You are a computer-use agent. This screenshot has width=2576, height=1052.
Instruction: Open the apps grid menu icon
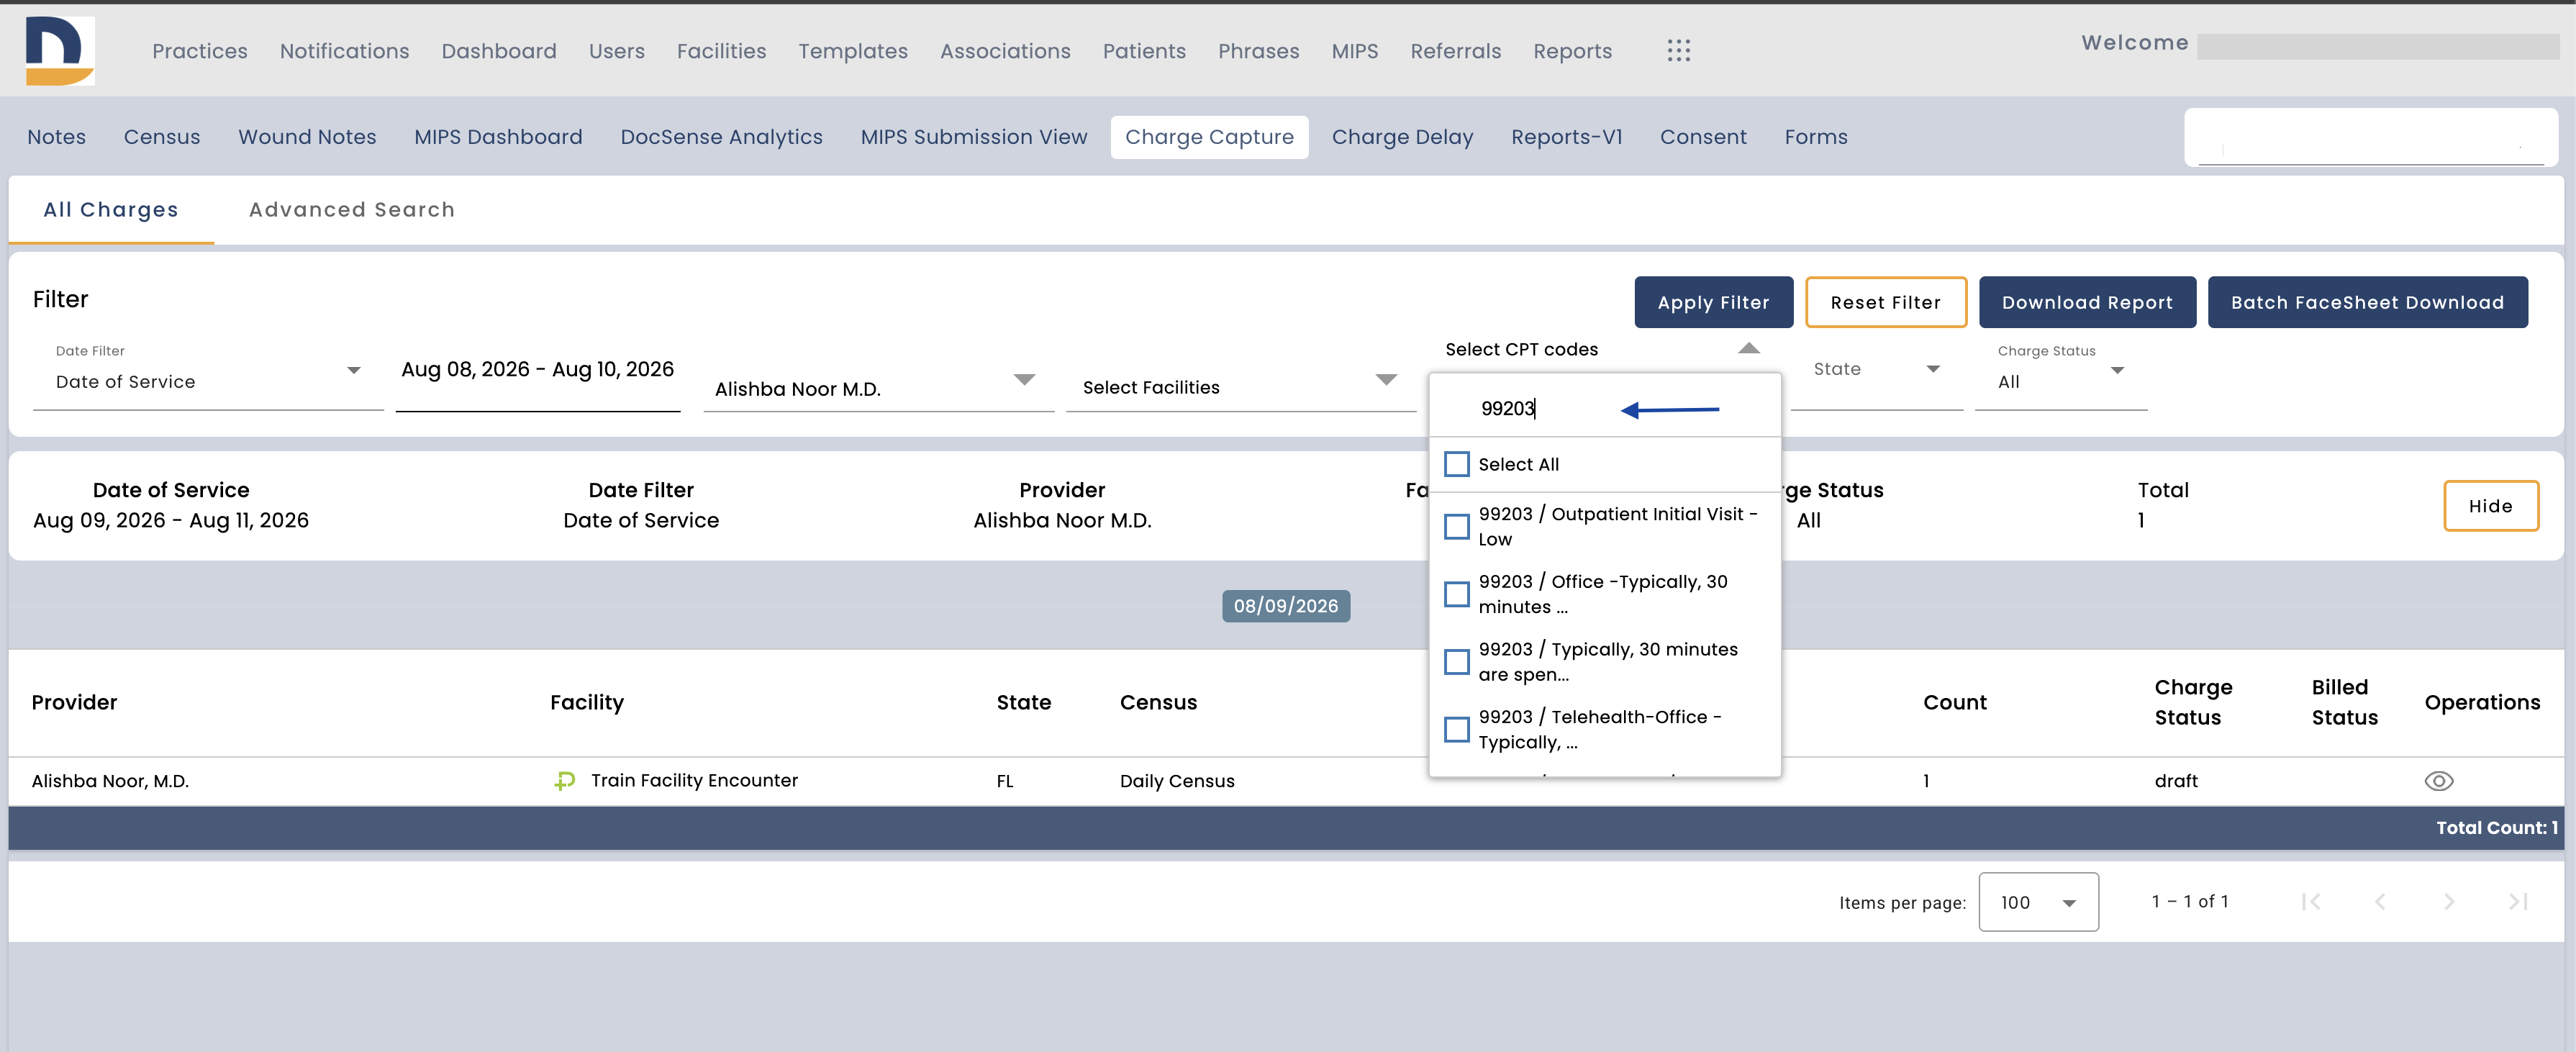(1679, 51)
